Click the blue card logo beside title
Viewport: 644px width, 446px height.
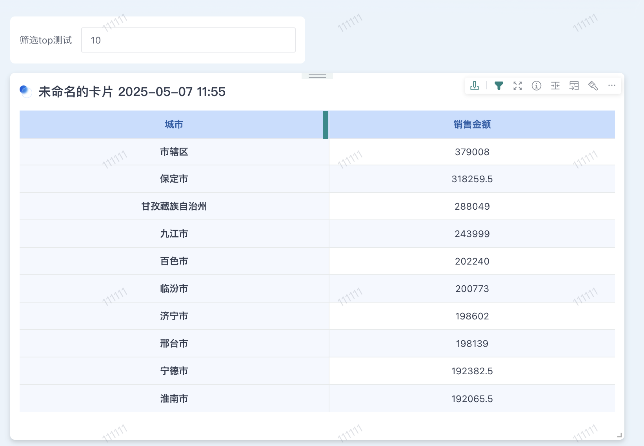point(26,91)
